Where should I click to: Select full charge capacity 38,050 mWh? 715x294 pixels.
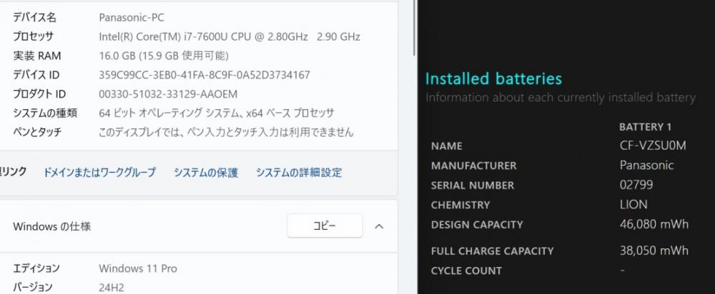pyautogui.click(x=654, y=250)
